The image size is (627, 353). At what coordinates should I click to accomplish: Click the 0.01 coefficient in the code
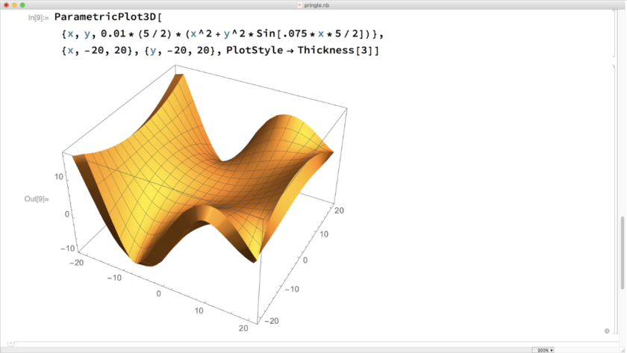(x=113, y=34)
